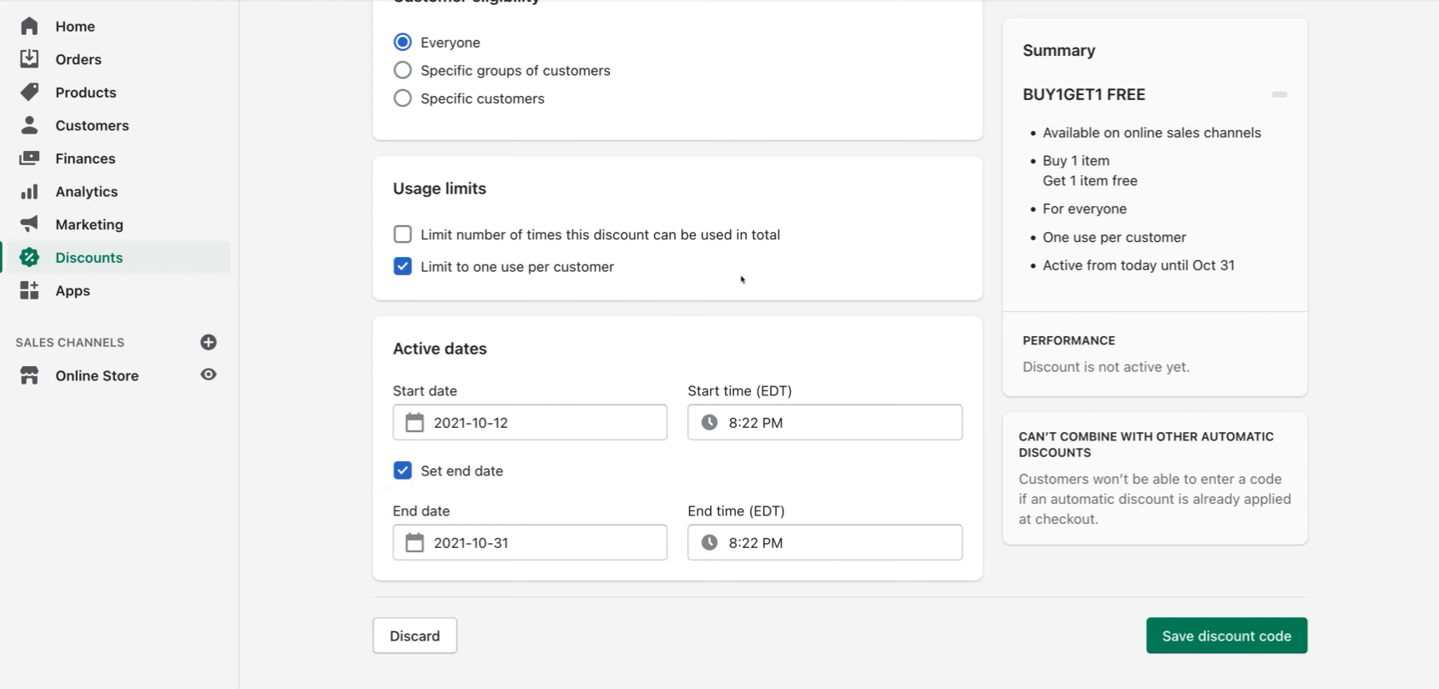1439x689 pixels.
Task: Click the SALES CHANNELS heading
Action: 70,342
